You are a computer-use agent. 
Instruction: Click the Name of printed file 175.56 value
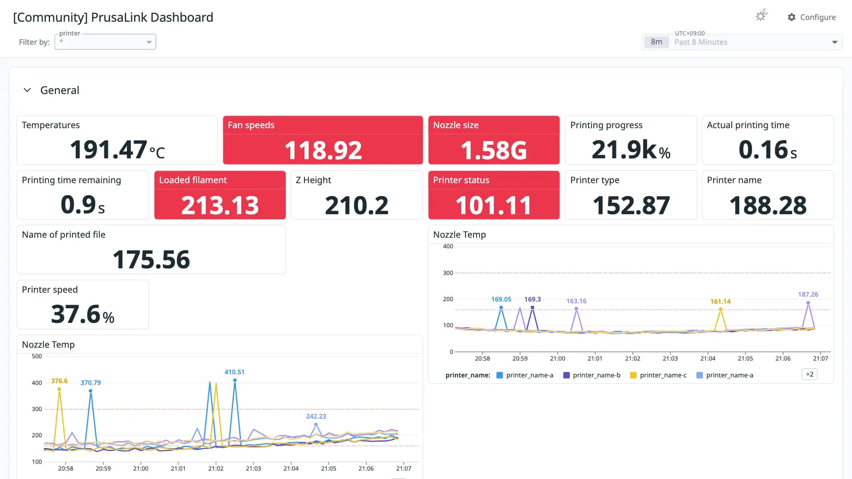[x=151, y=259]
